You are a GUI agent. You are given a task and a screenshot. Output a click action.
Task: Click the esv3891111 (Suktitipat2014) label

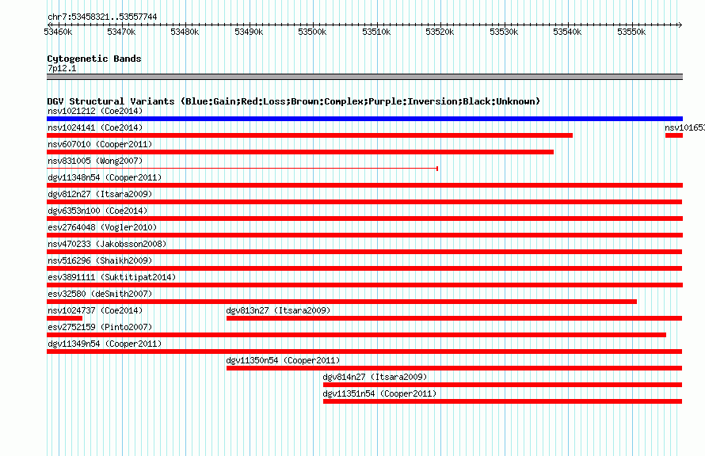pos(112,277)
